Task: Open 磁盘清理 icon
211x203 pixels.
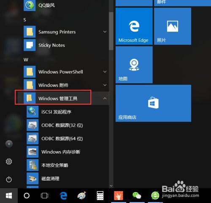Action: (32, 179)
